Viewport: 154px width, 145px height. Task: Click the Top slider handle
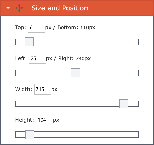click(29, 42)
